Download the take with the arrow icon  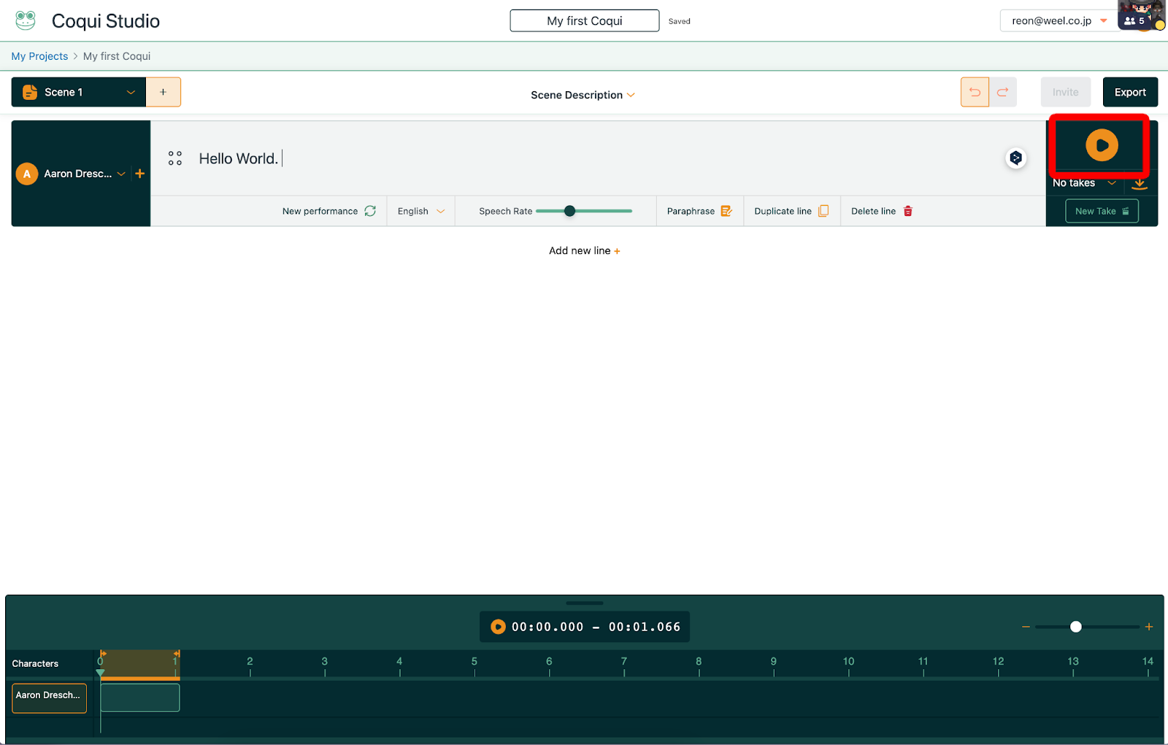[1140, 183]
